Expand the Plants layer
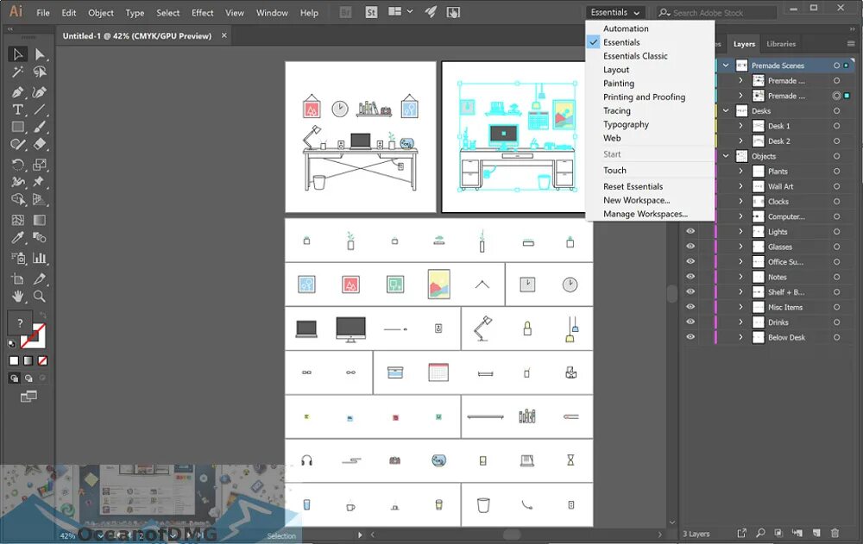 [x=740, y=171]
